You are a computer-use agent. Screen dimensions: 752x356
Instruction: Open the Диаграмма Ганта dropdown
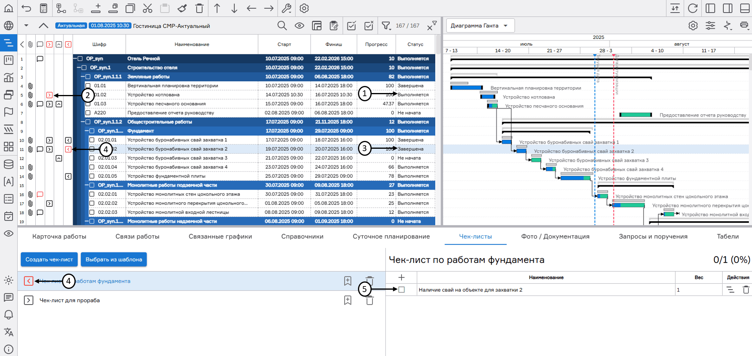coord(480,26)
